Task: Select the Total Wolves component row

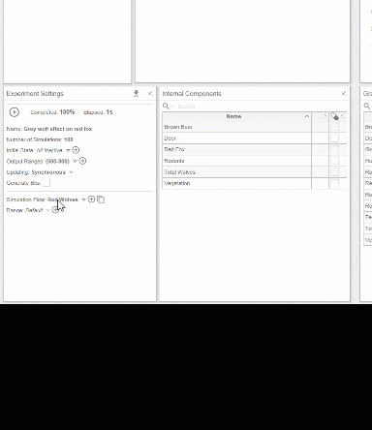Action: [255, 172]
